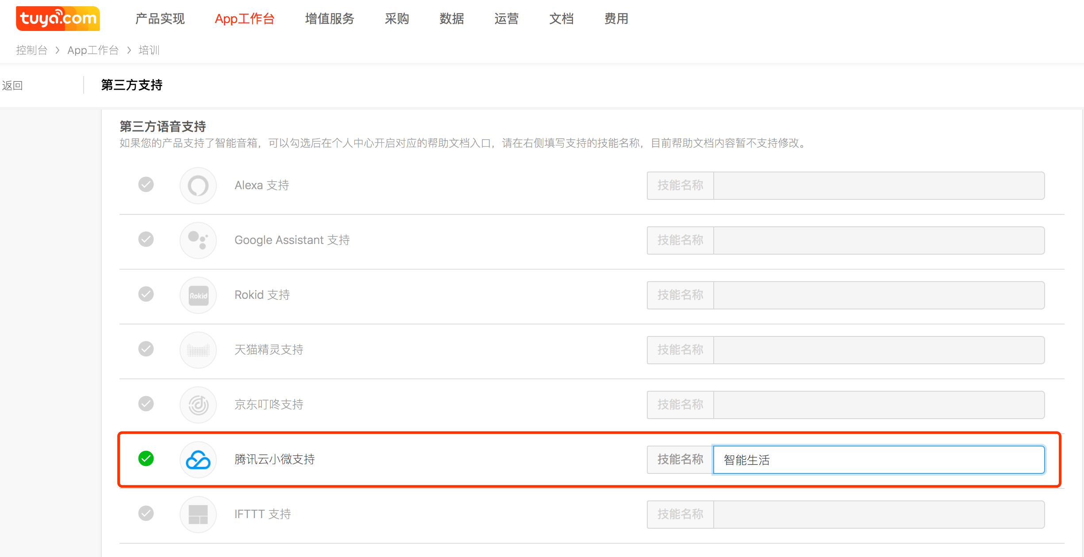Click the Tmall Genie (天猫精灵) icon
The image size is (1084, 557).
(x=198, y=350)
